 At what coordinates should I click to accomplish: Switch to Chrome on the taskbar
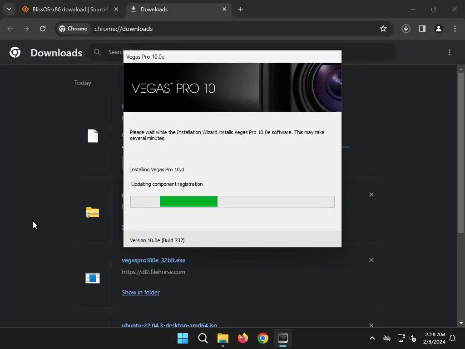point(263,338)
